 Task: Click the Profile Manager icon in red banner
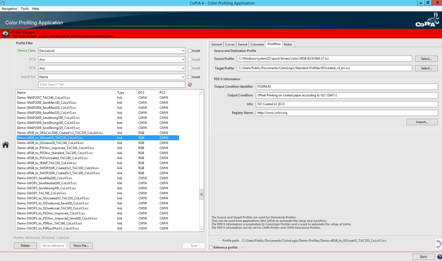[x=5, y=34]
